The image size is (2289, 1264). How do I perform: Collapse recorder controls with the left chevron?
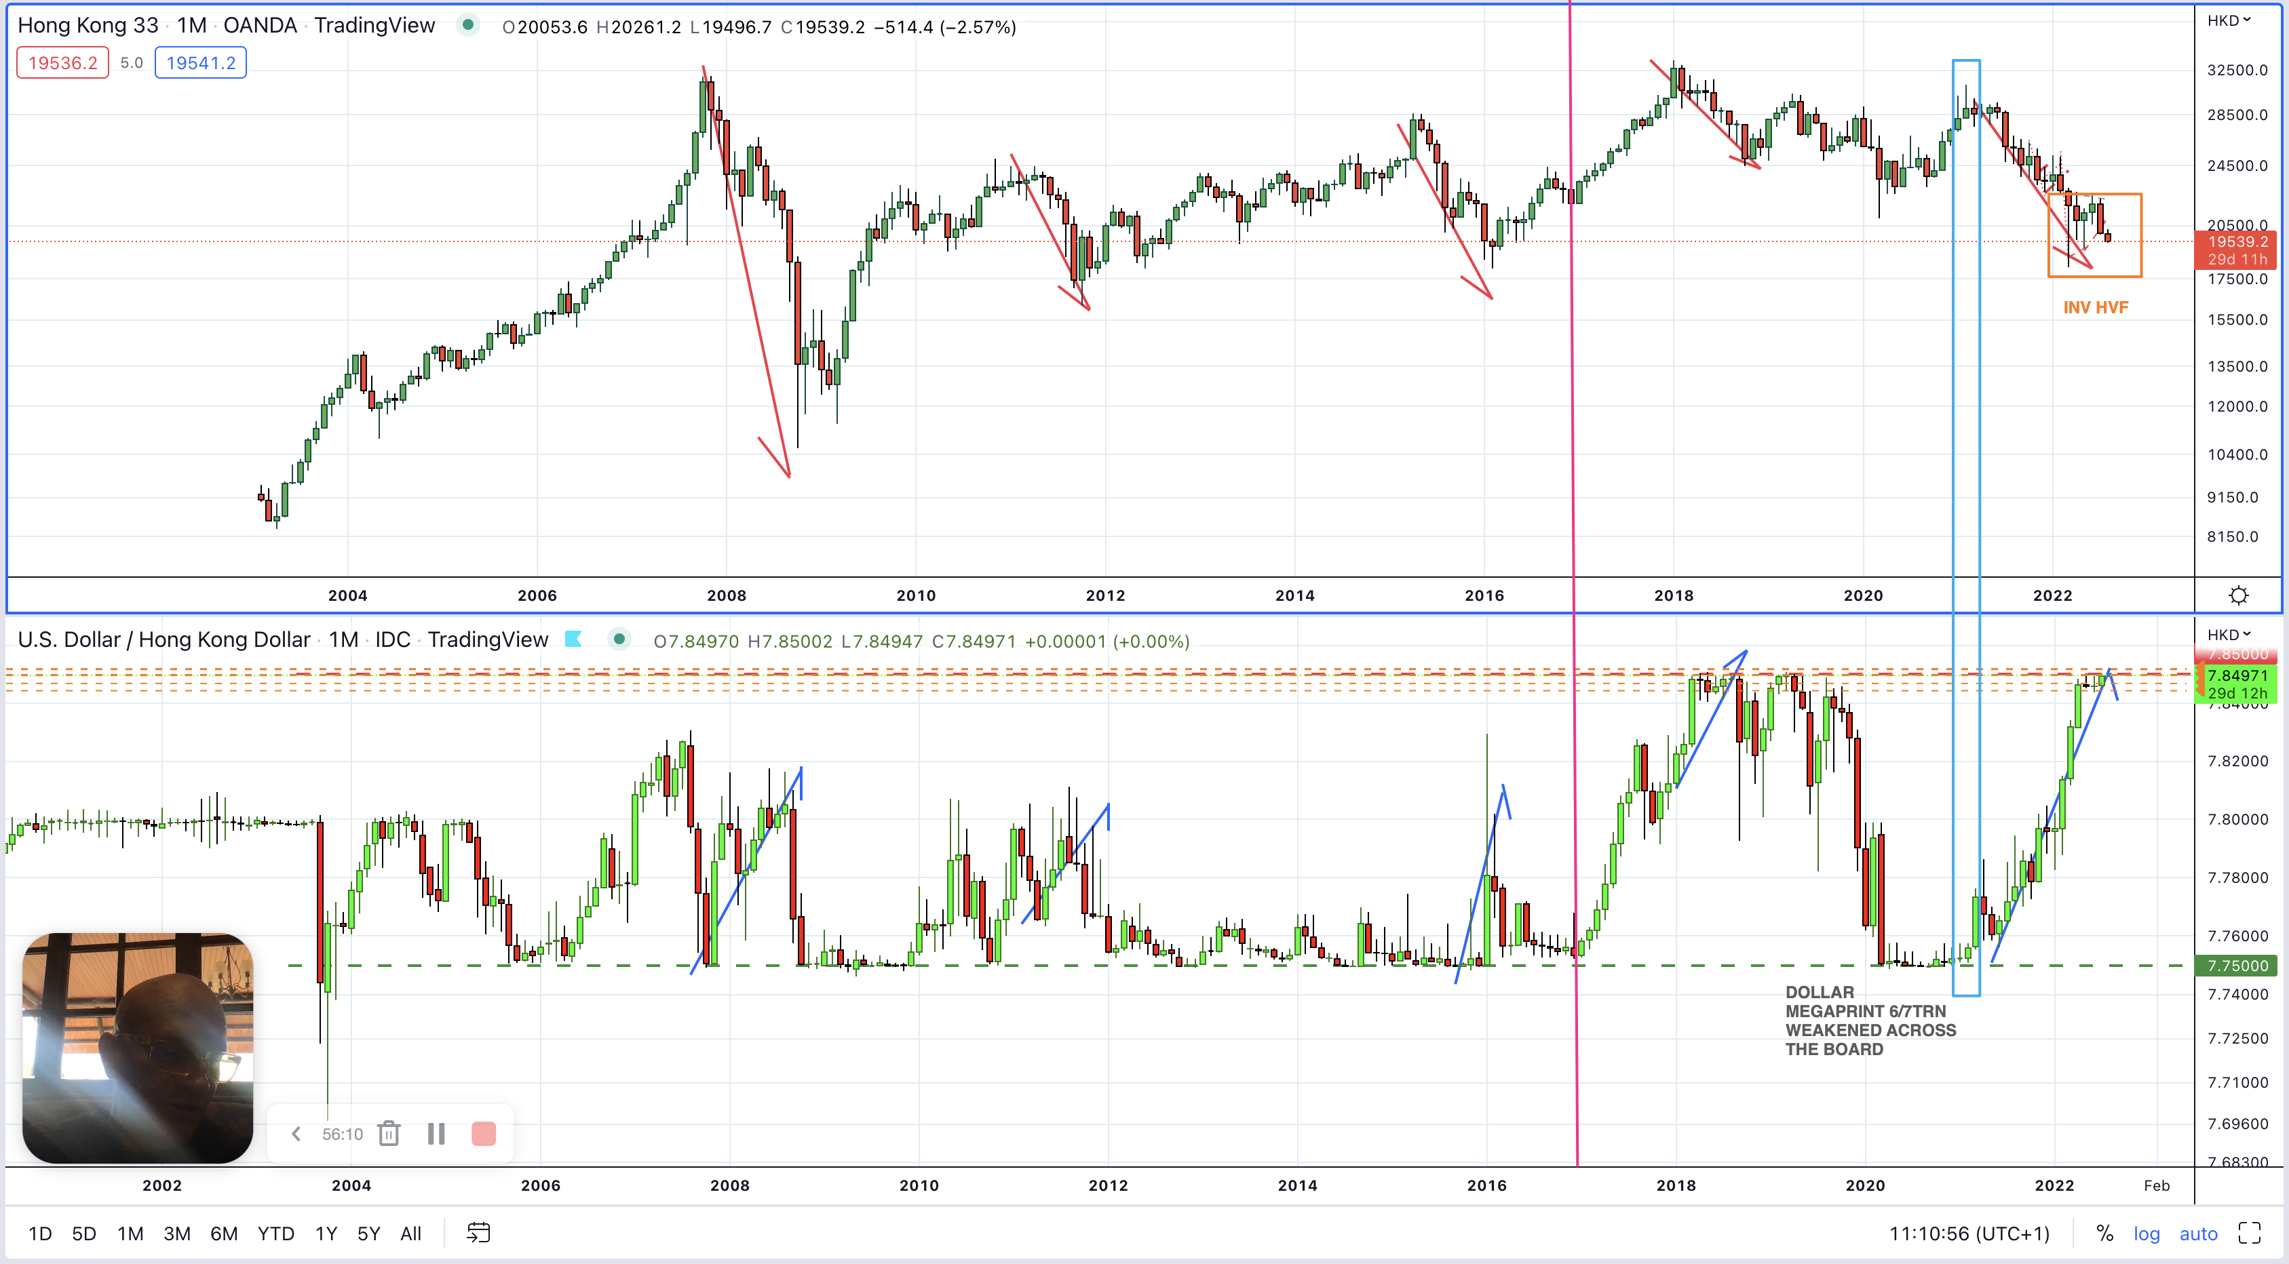[x=296, y=1133]
